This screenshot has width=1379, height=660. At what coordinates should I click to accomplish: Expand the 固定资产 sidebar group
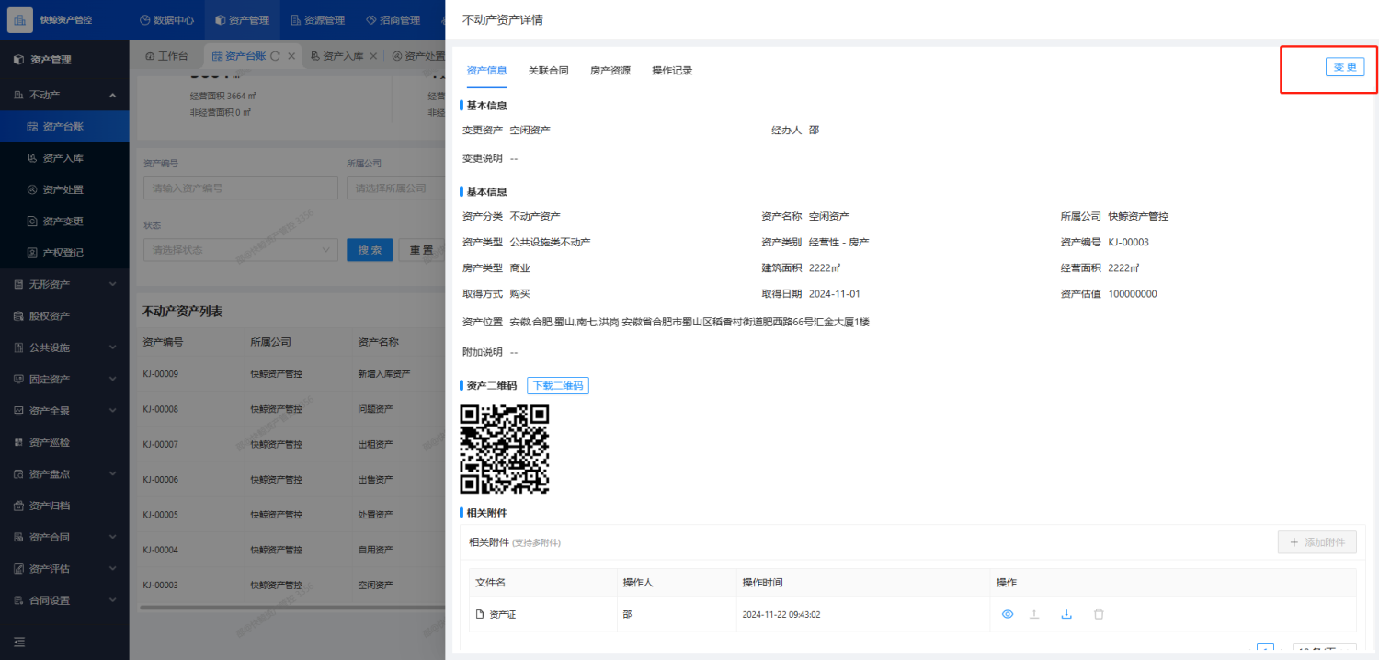coord(64,379)
